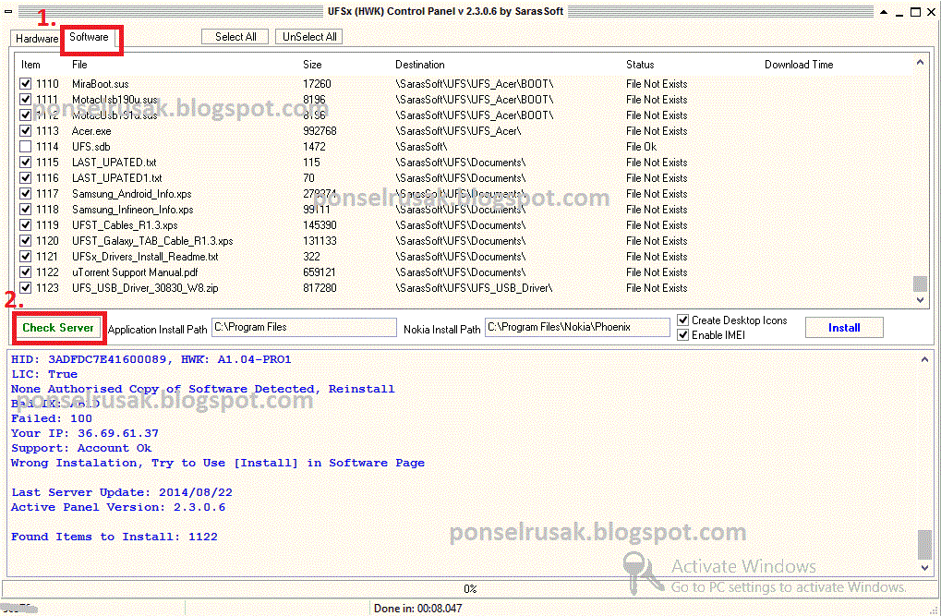This screenshot has width=941, height=616.
Task: Check the box for 1114 UFS.sdb
Action: coord(25,147)
